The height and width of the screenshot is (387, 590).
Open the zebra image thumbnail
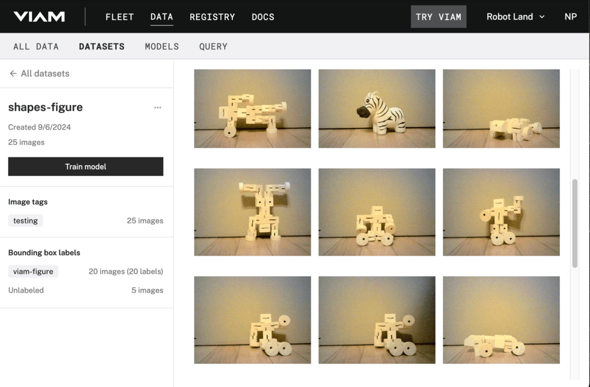coord(376,108)
